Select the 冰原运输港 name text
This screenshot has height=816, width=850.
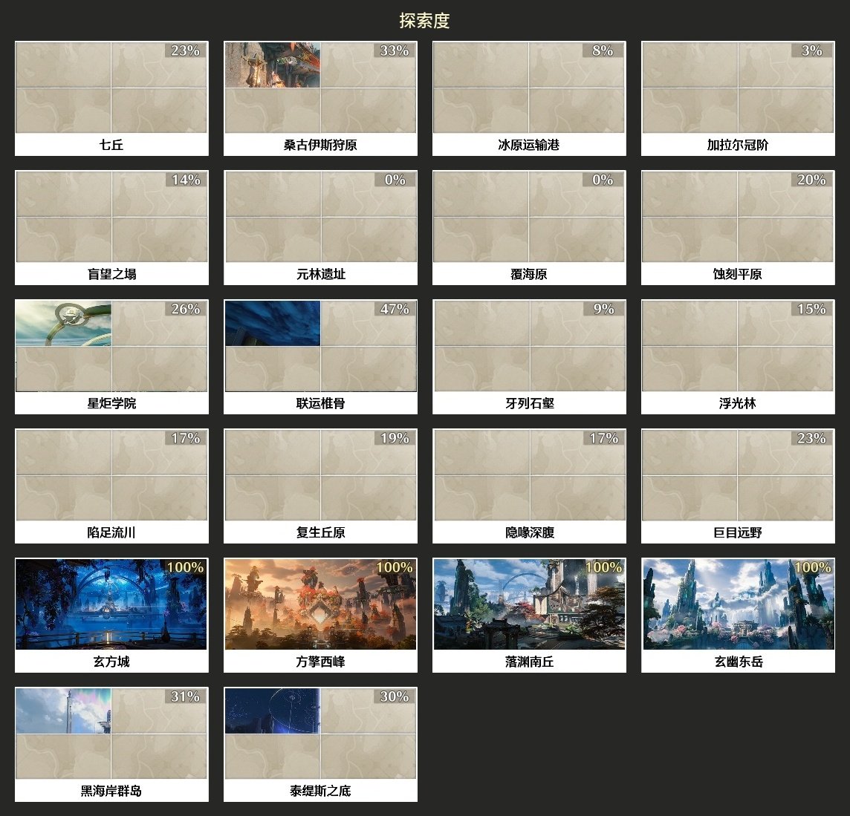[529, 145]
